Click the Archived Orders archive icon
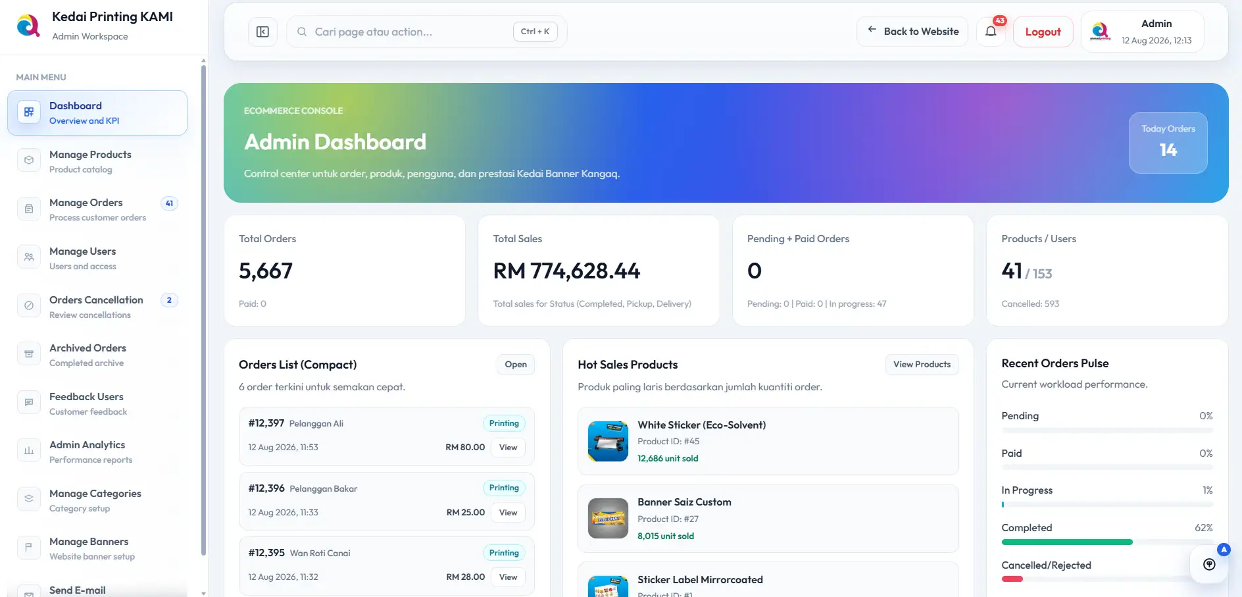The image size is (1242, 597). click(x=29, y=354)
